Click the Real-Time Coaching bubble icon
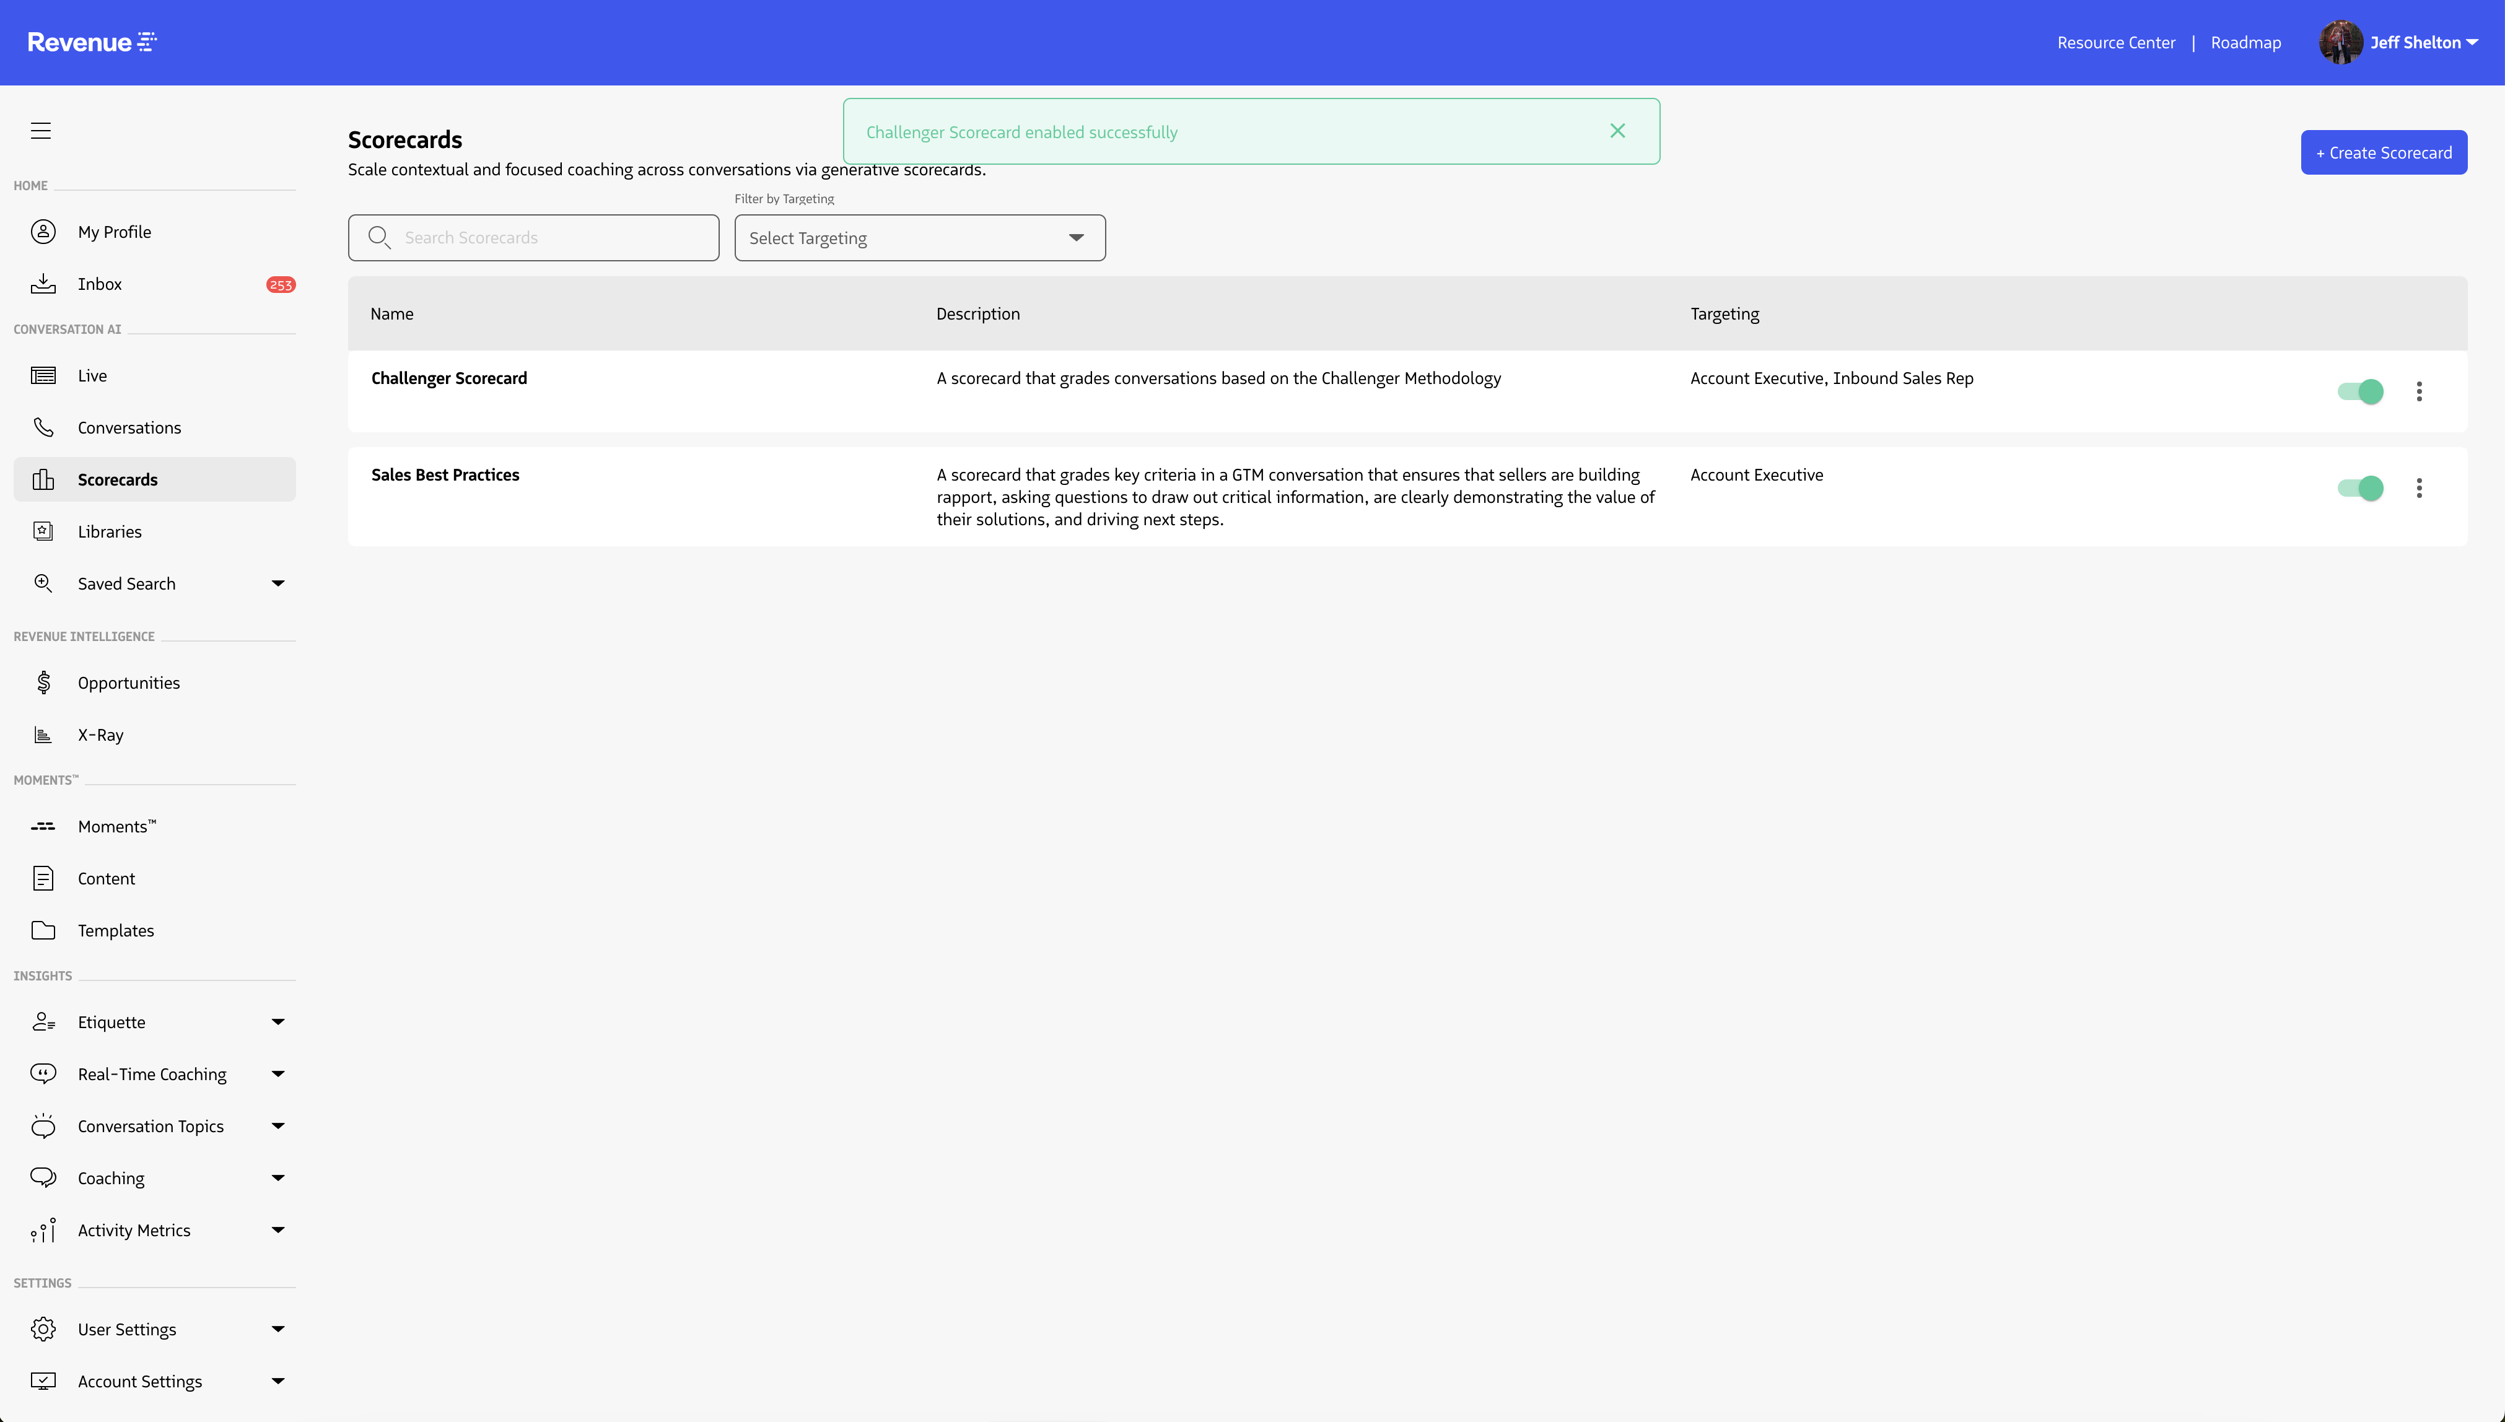This screenshot has width=2505, height=1422. click(43, 1073)
